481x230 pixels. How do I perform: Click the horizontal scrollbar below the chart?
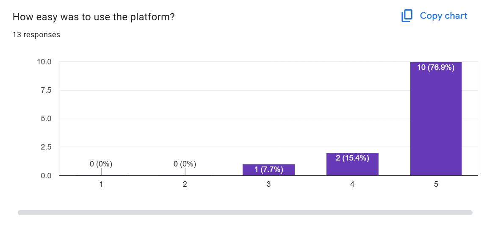(x=245, y=213)
